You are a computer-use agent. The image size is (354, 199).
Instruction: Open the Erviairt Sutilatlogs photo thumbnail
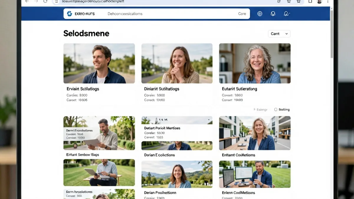(99, 63)
